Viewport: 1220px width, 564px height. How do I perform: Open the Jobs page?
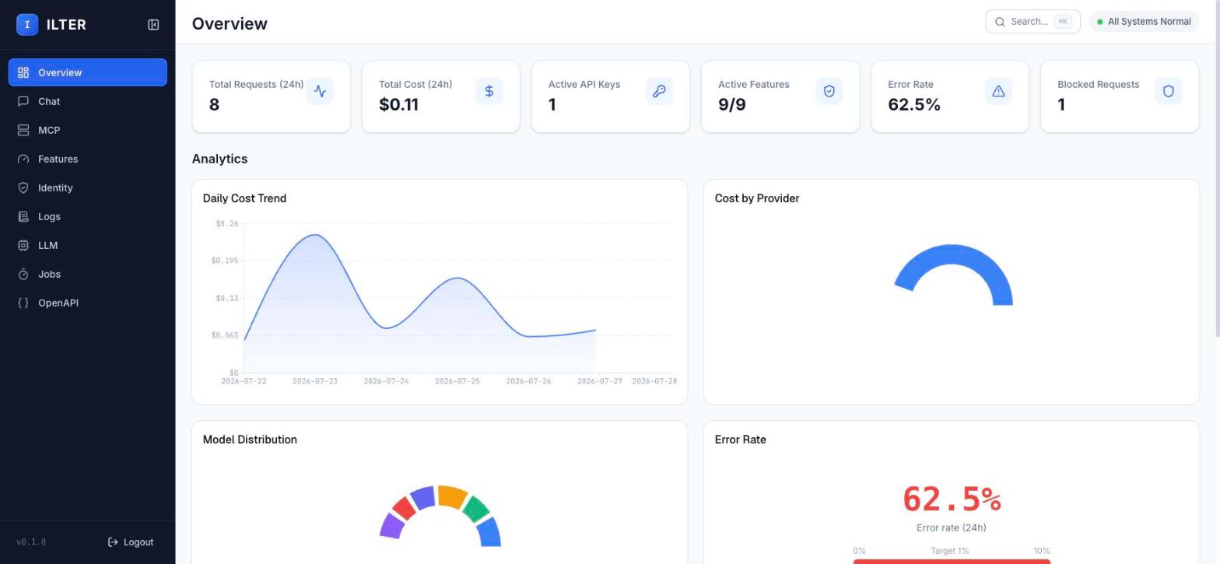pyautogui.click(x=88, y=274)
